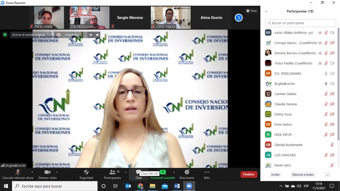The image size is (340, 191).
Task: Click LUIS SANCHEZ camera-off icon
Action: click(332, 155)
